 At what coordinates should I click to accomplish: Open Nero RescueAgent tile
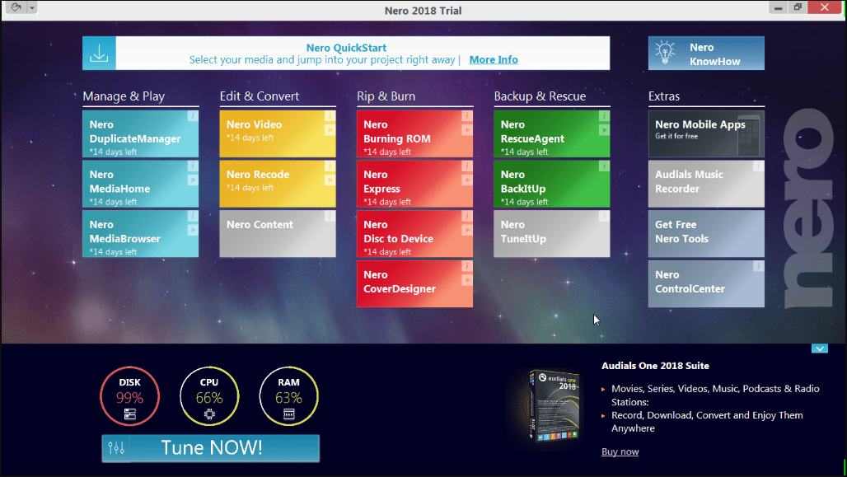(x=552, y=134)
